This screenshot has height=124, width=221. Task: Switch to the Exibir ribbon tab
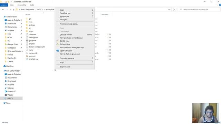pos(32,5)
